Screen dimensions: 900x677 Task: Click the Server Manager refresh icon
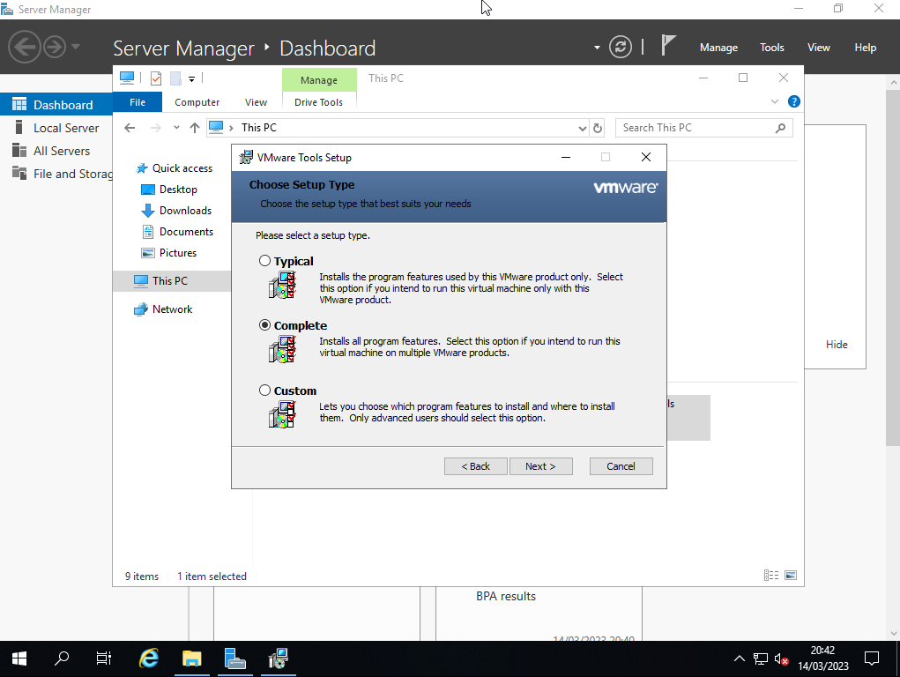(x=621, y=48)
